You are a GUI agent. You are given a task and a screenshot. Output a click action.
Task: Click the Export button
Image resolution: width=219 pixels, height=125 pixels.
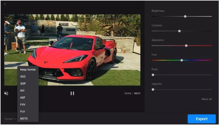point(202,119)
